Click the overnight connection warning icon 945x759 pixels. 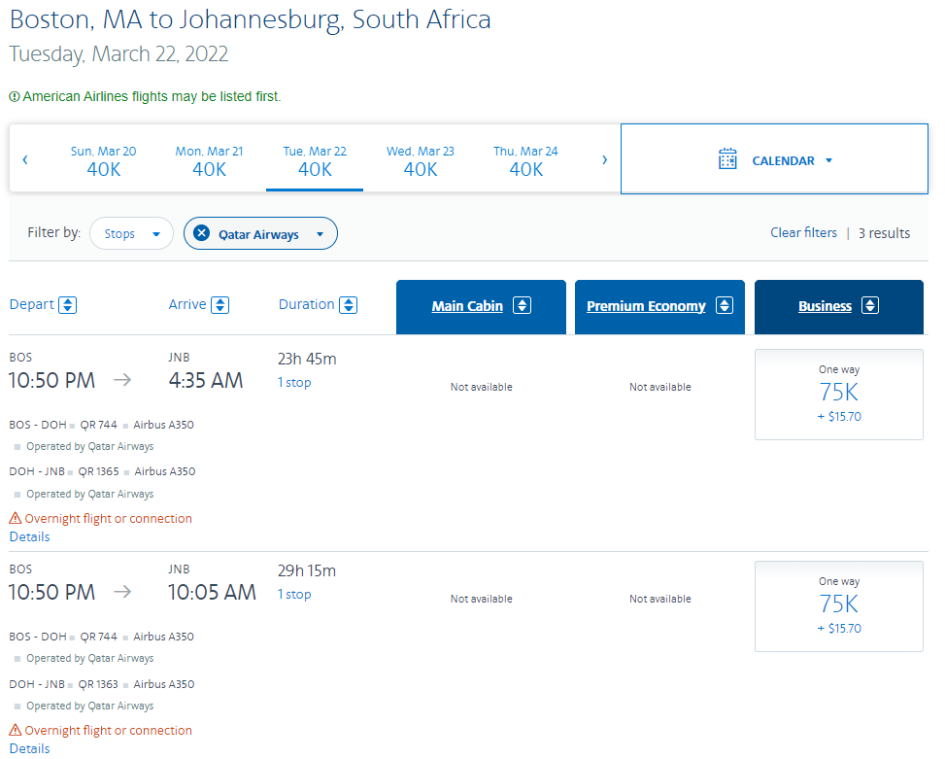coord(15,518)
